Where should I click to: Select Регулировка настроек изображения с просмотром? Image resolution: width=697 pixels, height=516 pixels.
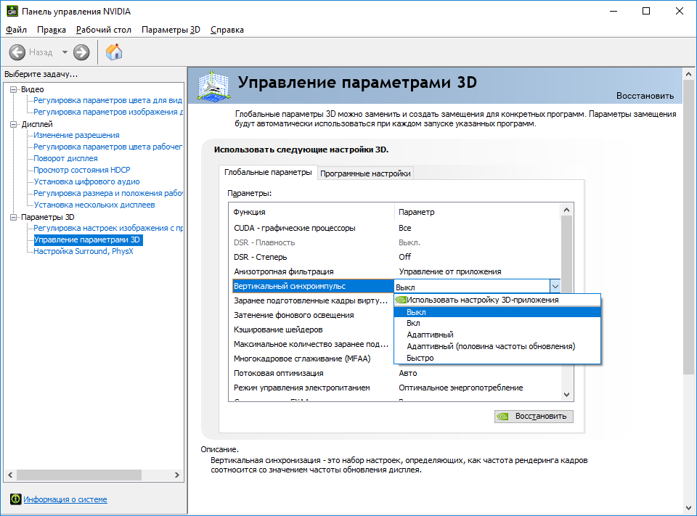click(108, 228)
